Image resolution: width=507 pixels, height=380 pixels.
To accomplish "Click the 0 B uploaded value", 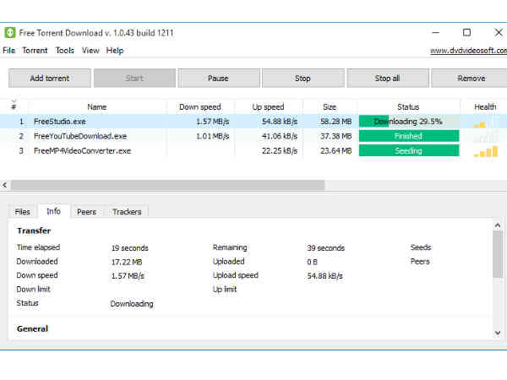I will [312, 262].
